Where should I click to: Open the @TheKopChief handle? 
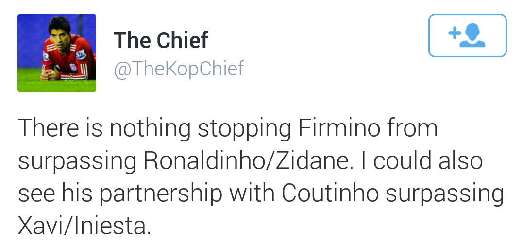[179, 69]
